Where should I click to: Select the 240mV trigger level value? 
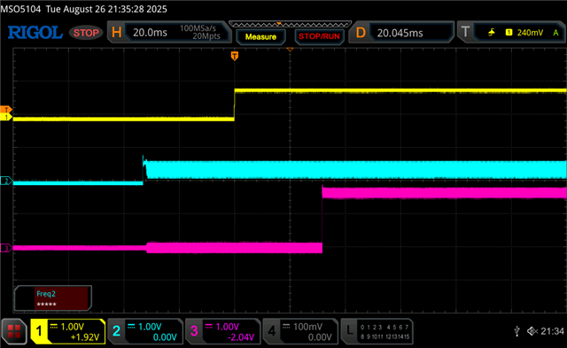pos(530,33)
